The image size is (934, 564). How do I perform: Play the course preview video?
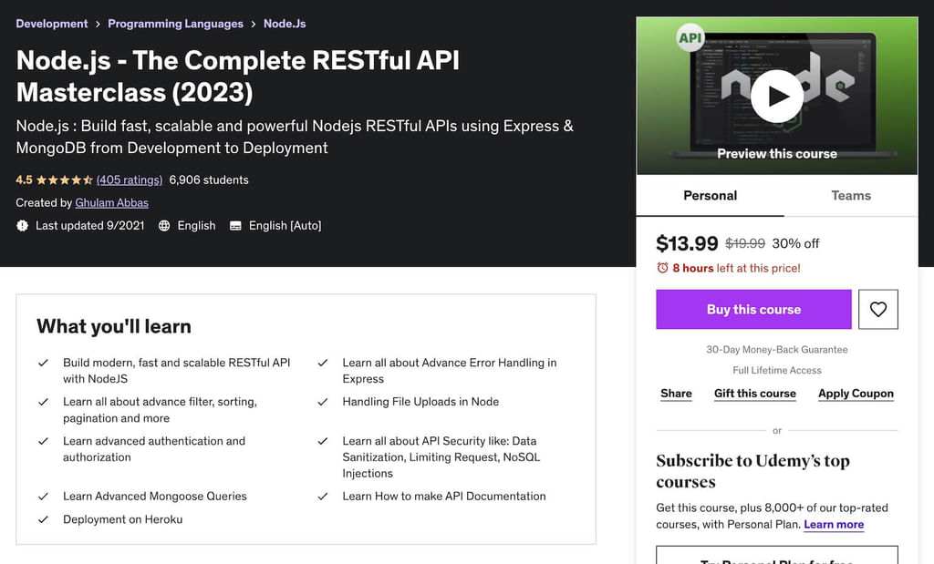776,97
